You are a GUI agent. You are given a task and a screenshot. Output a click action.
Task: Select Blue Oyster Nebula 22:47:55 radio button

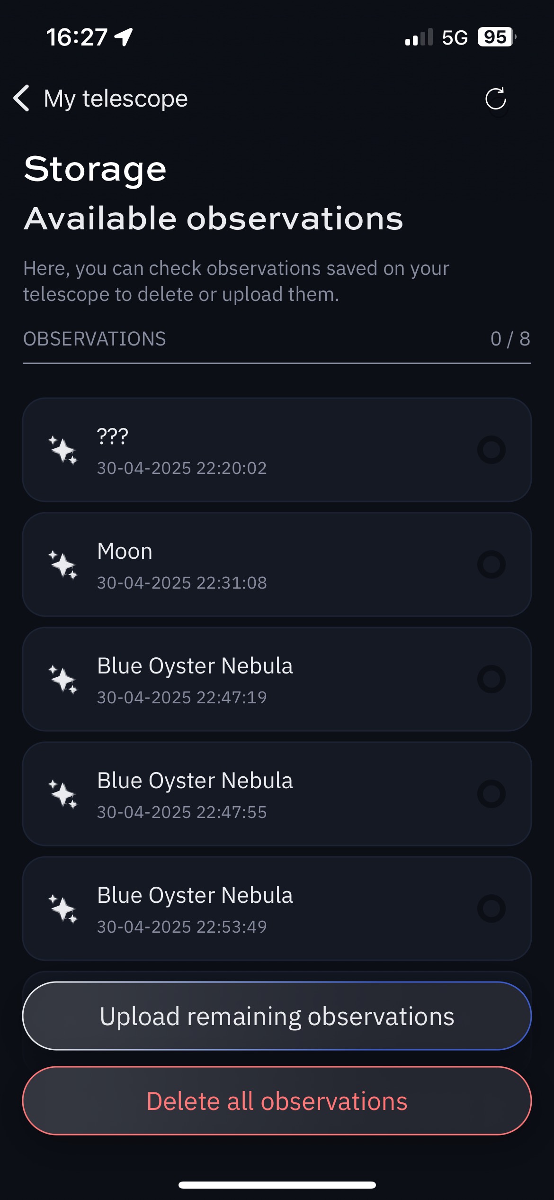tap(491, 794)
